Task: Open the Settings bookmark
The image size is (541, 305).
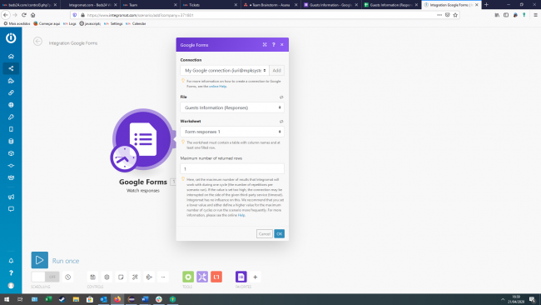Action: coord(113,23)
